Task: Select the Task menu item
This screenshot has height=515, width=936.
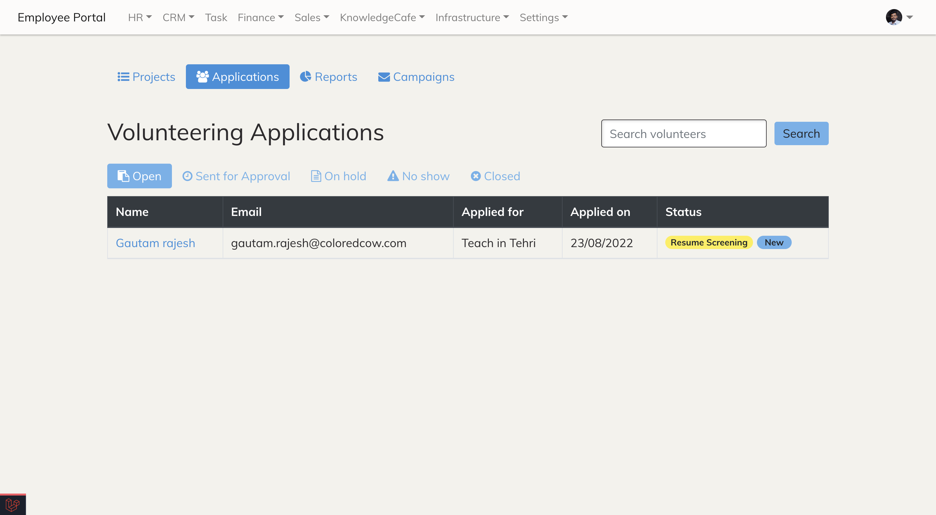Action: click(x=216, y=17)
